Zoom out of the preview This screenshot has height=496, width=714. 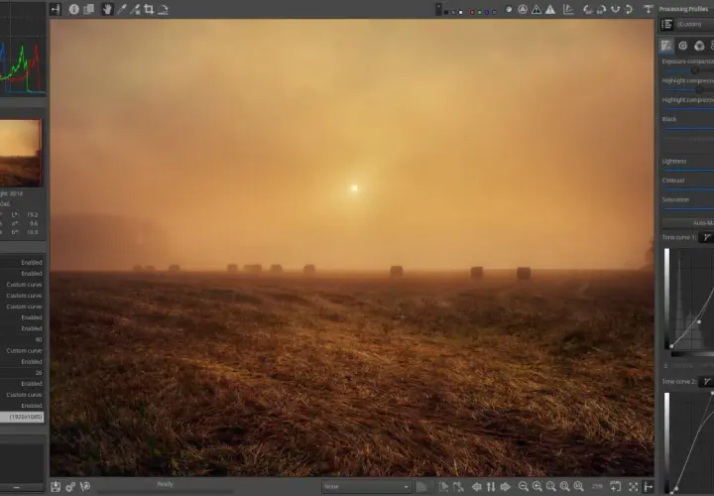[524, 486]
